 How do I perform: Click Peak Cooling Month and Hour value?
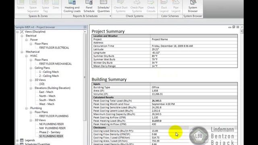pos(163,104)
